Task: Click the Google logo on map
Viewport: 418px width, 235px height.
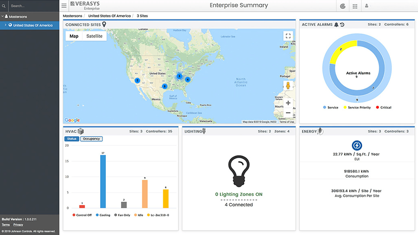Action: coord(72,120)
